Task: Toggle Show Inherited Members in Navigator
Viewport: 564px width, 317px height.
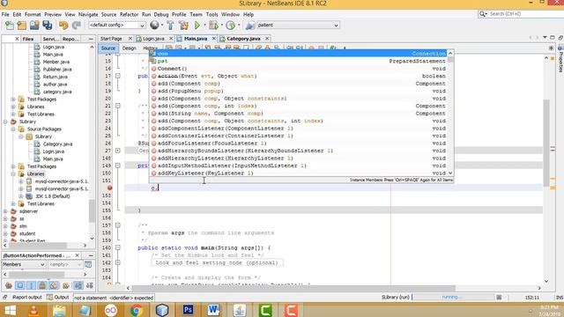Action: pos(9,285)
